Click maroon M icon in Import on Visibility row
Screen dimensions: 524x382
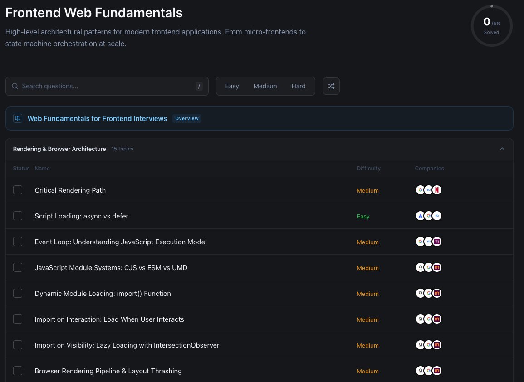pos(437,345)
